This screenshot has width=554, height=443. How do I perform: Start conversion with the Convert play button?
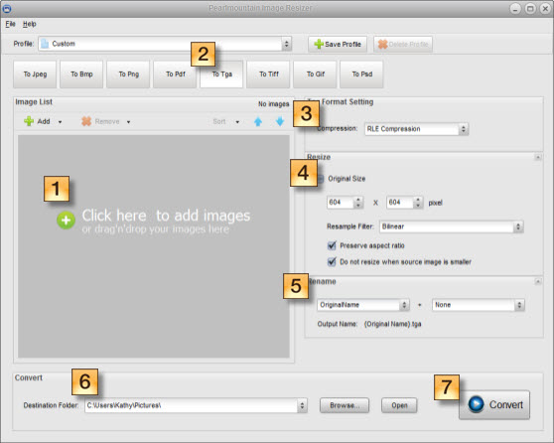click(494, 404)
